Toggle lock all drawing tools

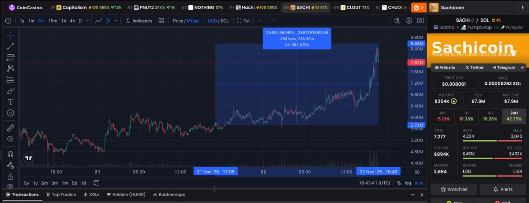(11, 177)
